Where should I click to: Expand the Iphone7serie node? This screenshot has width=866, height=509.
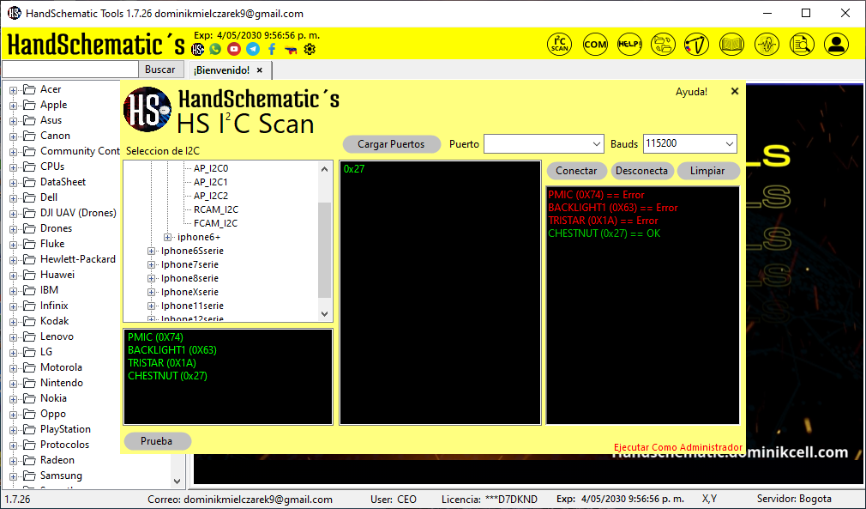tap(151, 264)
